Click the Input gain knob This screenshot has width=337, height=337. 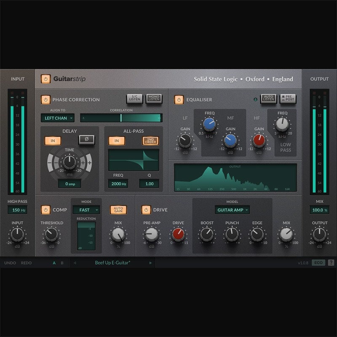point(17,234)
